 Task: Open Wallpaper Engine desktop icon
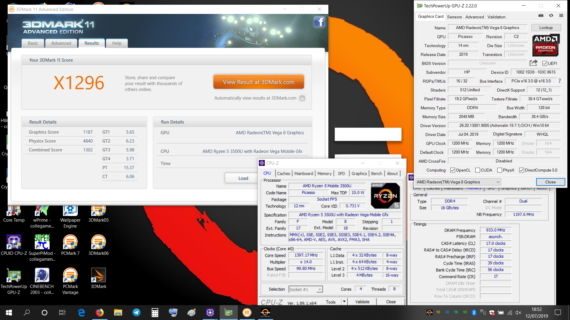(x=70, y=217)
